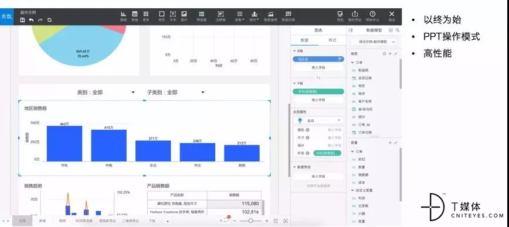Image resolution: width=509 pixels, height=227 pixels.
Task: Collapse the 订单 group under dimensions
Action: point(353,63)
